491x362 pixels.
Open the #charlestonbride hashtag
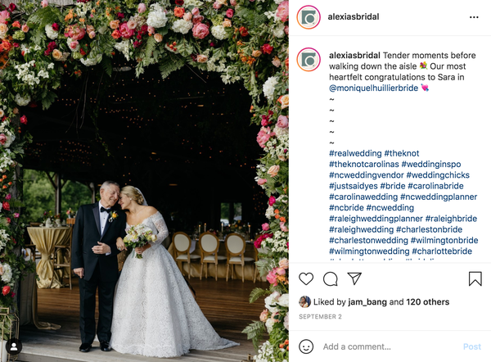(429, 229)
